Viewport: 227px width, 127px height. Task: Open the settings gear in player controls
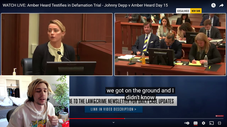tap(203, 123)
